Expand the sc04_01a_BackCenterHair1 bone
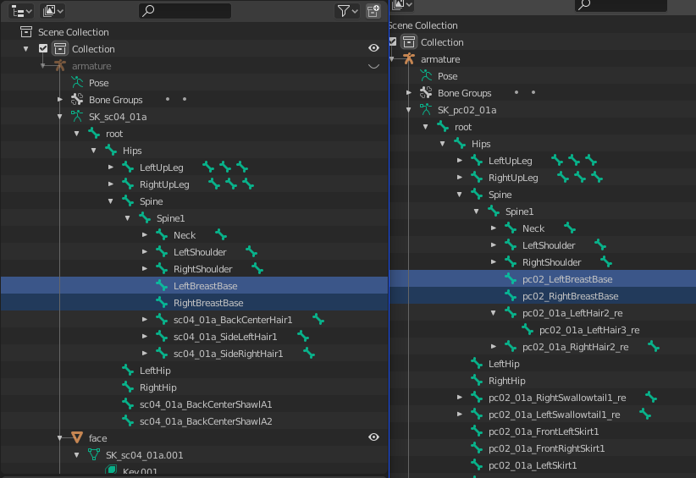The width and height of the screenshot is (696, 478). (x=145, y=319)
